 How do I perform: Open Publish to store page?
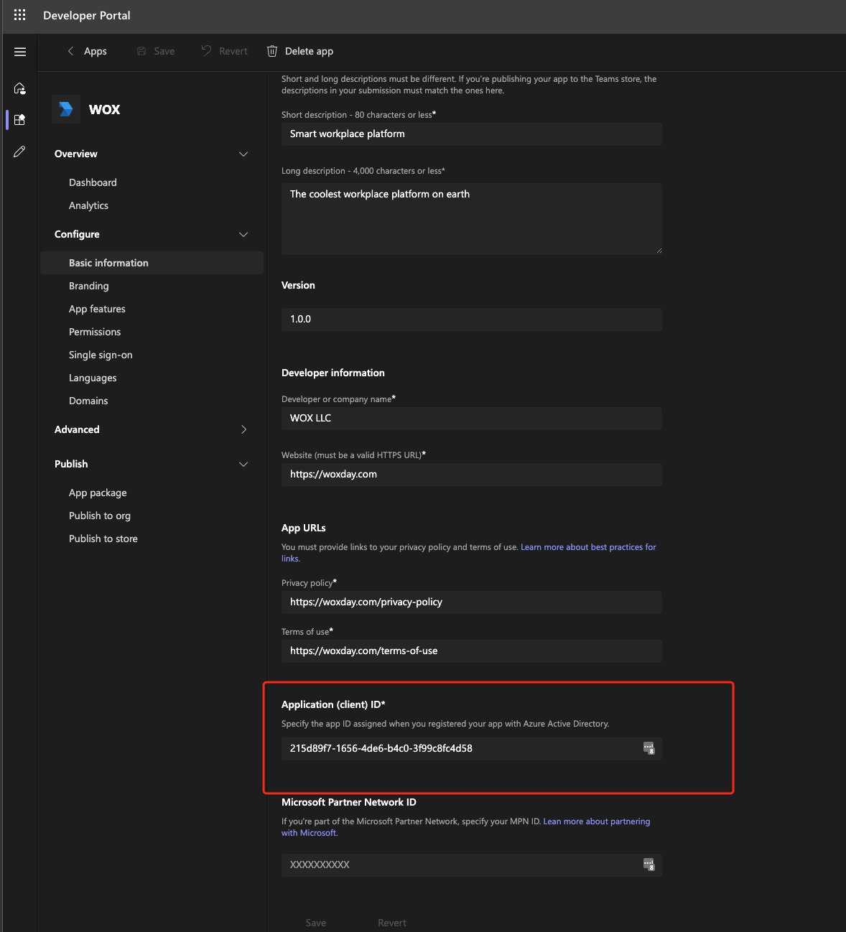click(103, 539)
